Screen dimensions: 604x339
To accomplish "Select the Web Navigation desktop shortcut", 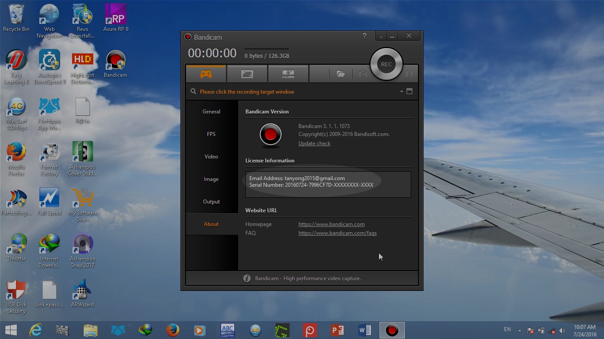I will 49,21.
